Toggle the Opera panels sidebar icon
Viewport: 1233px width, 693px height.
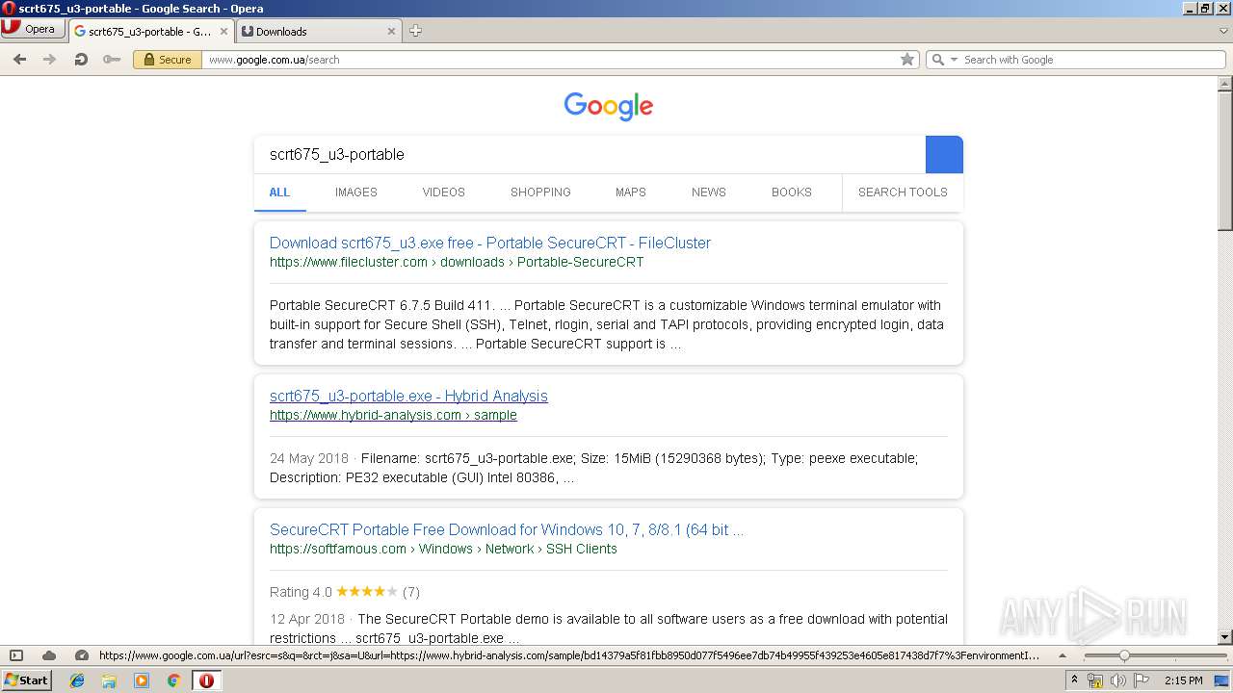click(x=16, y=655)
